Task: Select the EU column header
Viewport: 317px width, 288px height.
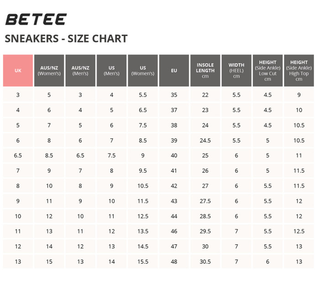Action: (174, 71)
